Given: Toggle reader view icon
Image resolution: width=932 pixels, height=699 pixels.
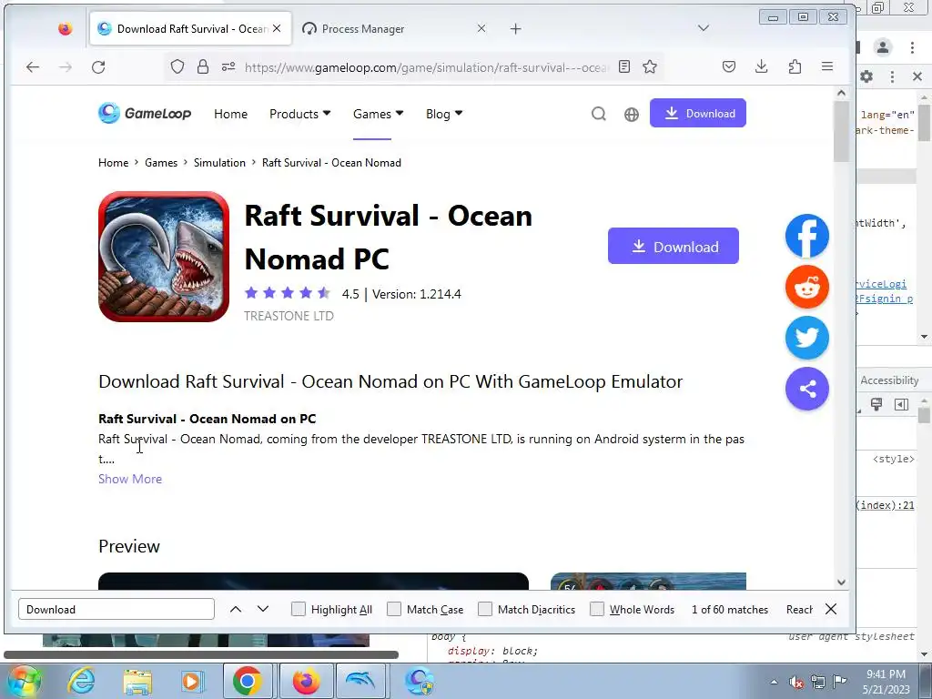Looking at the screenshot, I should coord(624,66).
